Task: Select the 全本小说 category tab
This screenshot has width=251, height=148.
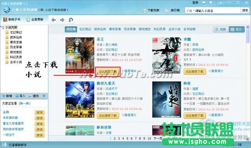Action: (174, 29)
